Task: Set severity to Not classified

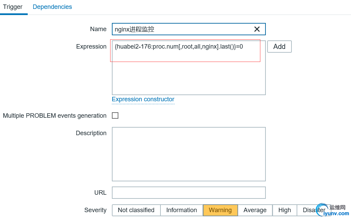Action: click(x=136, y=210)
